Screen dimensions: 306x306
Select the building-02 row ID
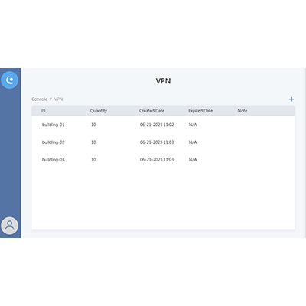[54, 142]
